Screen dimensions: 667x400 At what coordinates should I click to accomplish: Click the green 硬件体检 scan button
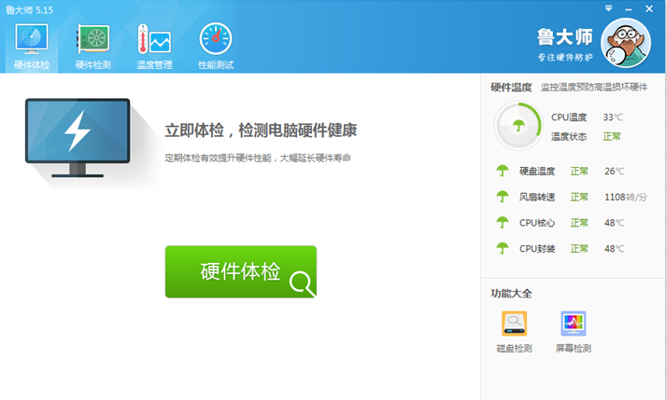241,271
